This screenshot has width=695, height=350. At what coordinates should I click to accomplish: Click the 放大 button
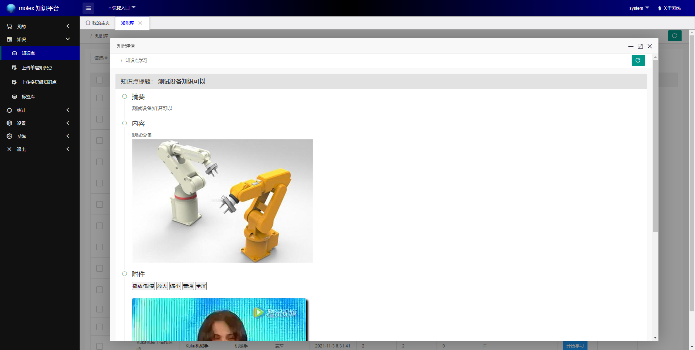point(162,286)
